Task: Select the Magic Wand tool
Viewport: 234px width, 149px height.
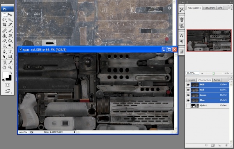Action: 10,19
